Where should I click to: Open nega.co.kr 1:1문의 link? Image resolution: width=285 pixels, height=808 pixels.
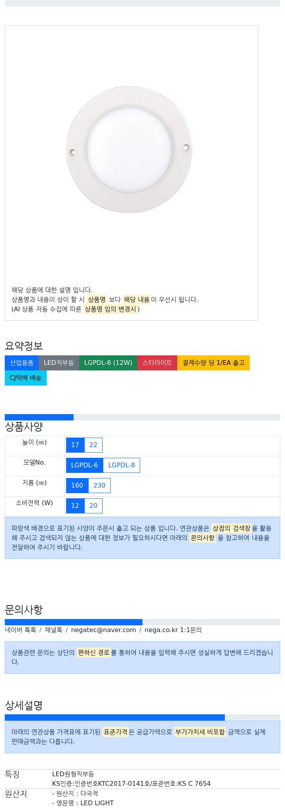(x=173, y=630)
